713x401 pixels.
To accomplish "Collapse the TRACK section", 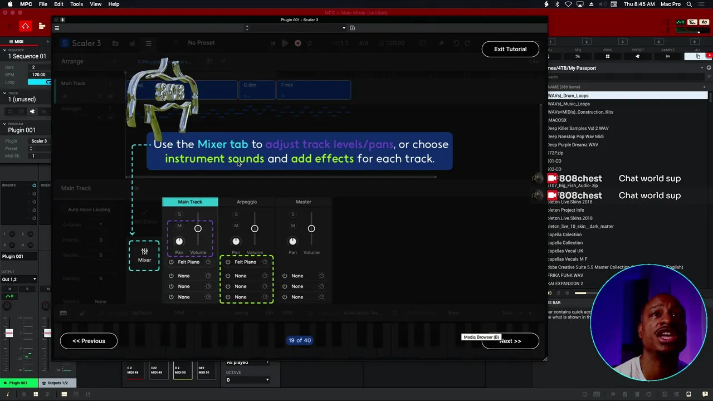I will [4, 93].
